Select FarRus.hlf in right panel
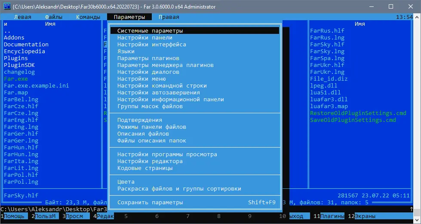Image resolution: width=421 pixels, height=224 pixels. coord(327,31)
